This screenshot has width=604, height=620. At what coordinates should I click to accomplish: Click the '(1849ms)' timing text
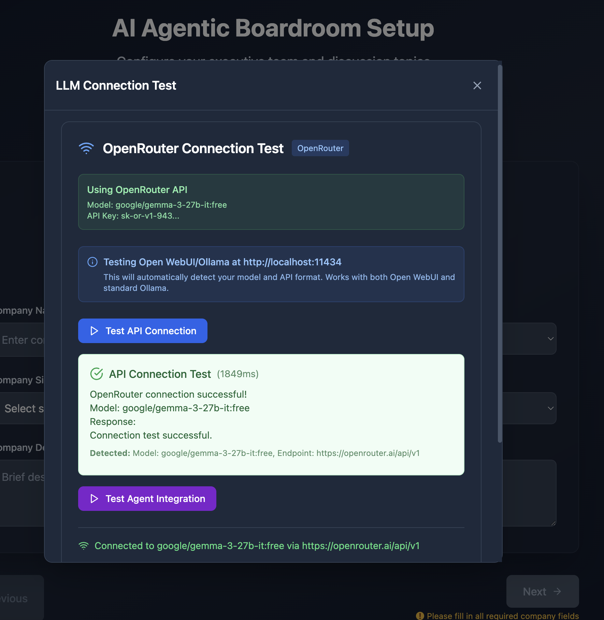[238, 374]
